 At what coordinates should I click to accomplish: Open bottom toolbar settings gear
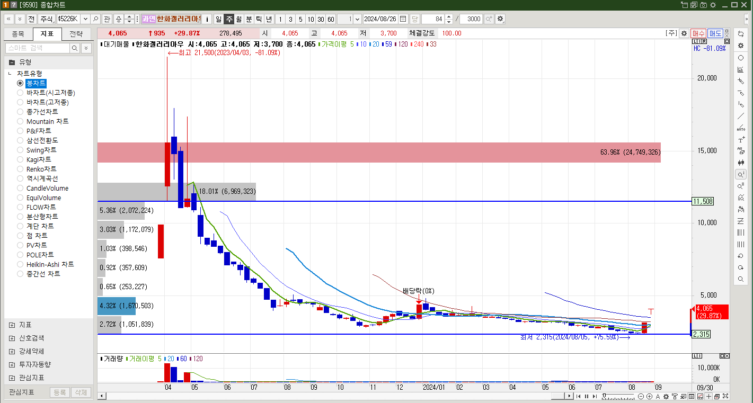[x=666, y=396]
